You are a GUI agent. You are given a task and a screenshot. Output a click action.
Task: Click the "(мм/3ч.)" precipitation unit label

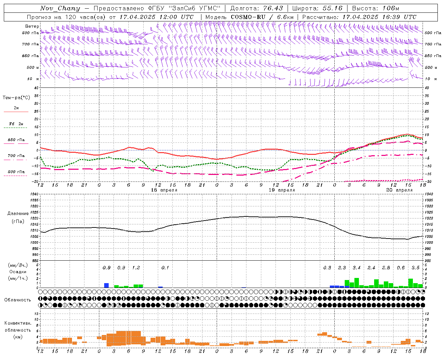pos(18,265)
